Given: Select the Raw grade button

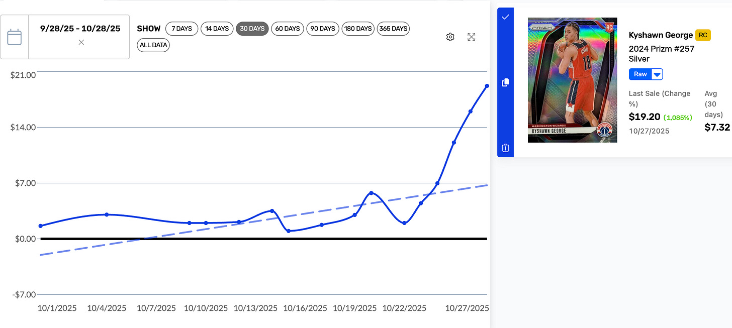Looking at the screenshot, I should coord(640,74).
